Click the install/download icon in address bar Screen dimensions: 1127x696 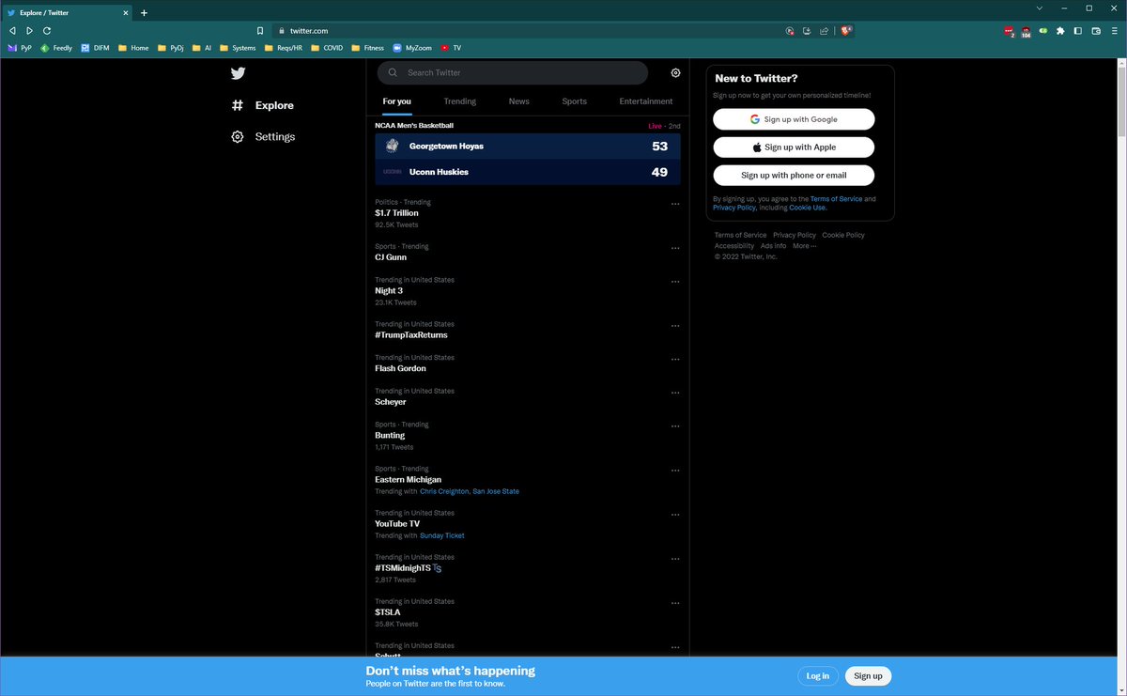coord(807,30)
